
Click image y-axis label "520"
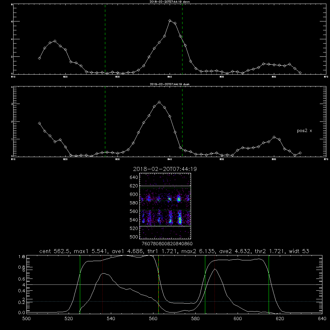coord(134,228)
